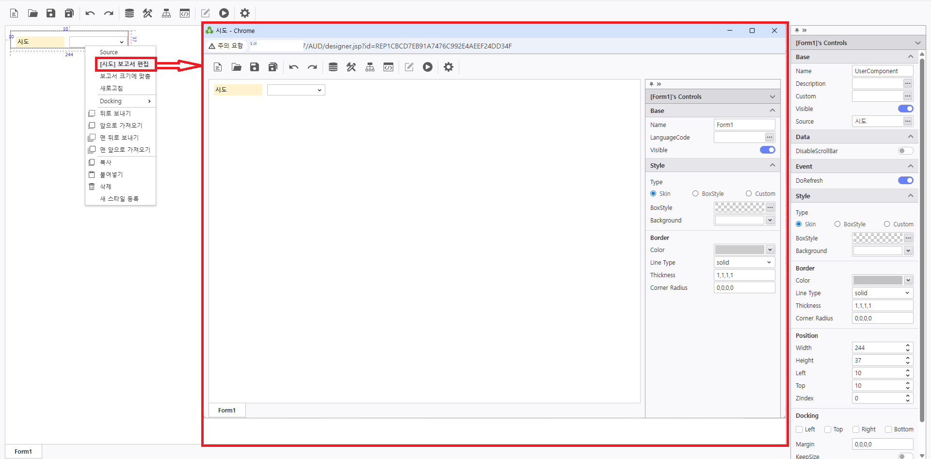Enable DisableScrollBar switch

click(x=906, y=151)
